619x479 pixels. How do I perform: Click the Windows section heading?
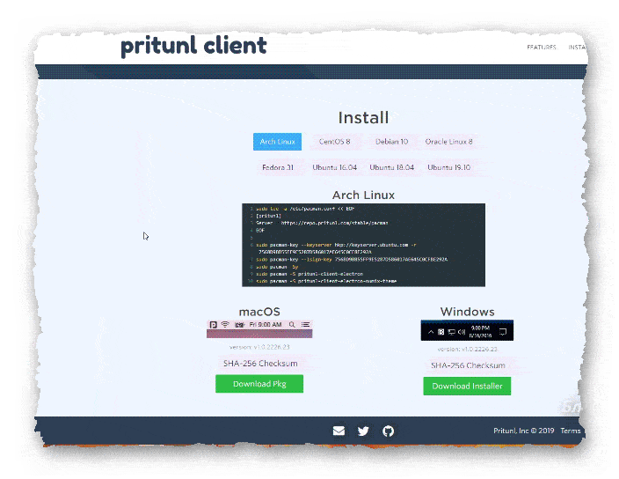[468, 312]
